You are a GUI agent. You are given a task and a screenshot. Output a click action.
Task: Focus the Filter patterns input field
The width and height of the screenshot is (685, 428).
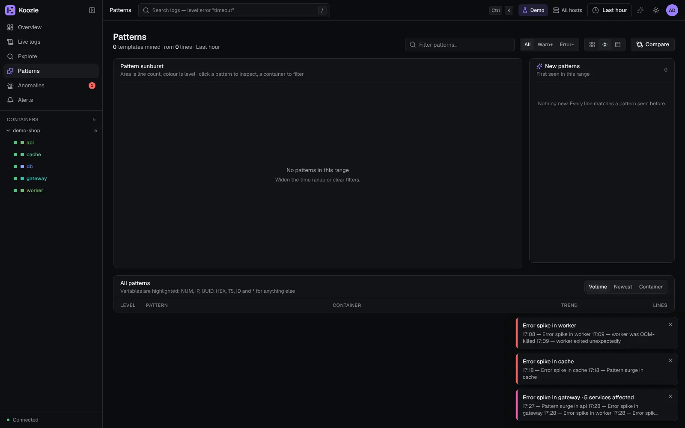pos(460,45)
